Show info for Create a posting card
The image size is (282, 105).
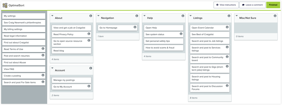(x=43, y=75)
